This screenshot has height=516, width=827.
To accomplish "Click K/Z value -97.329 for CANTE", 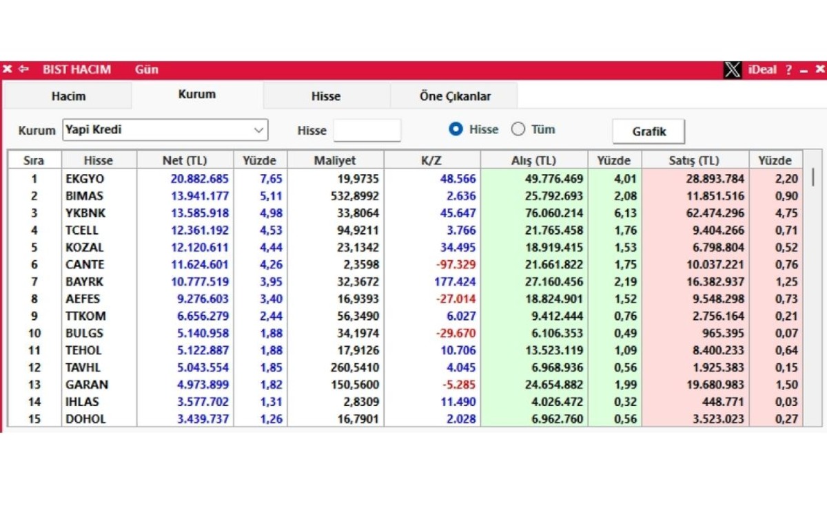I will pos(455,265).
